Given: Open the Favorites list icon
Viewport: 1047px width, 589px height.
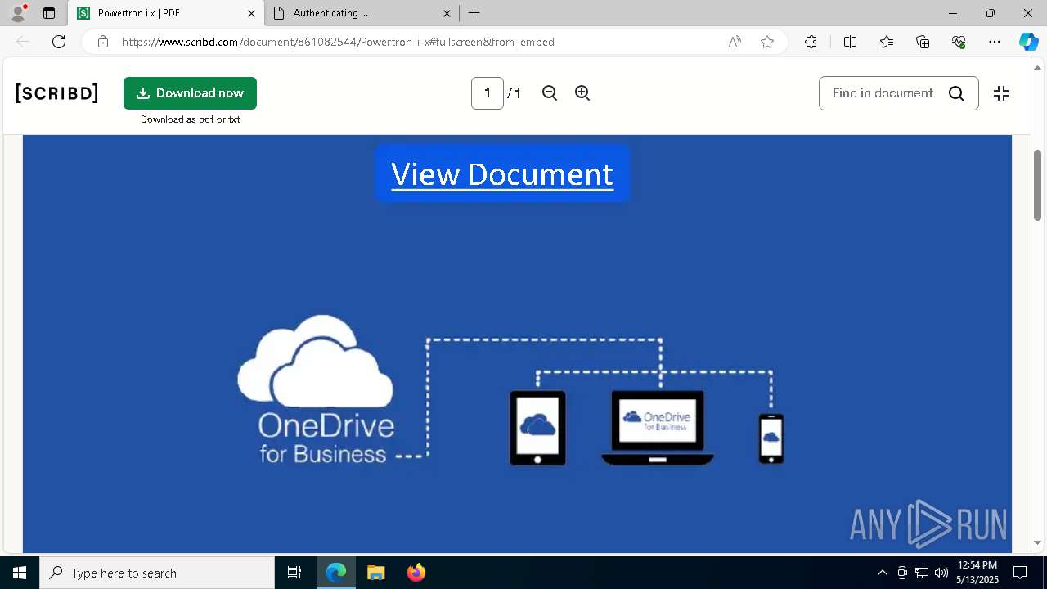Looking at the screenshot, I should (887, 42).
